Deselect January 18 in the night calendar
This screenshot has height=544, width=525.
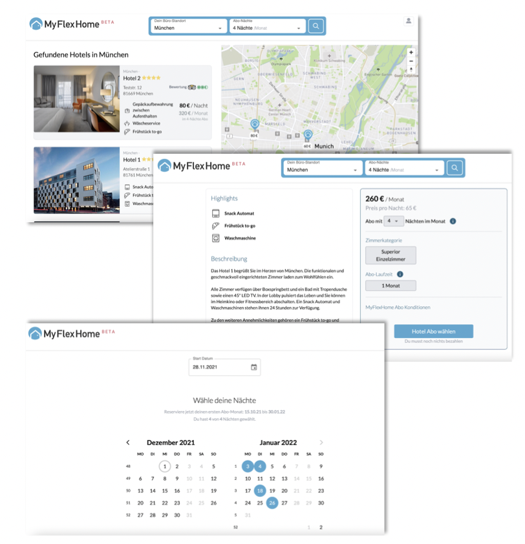(260, 490)
